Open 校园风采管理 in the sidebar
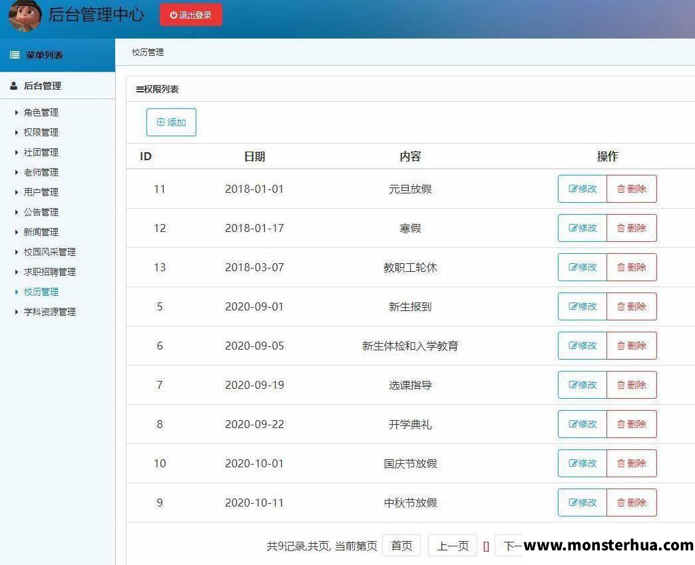 50,252
